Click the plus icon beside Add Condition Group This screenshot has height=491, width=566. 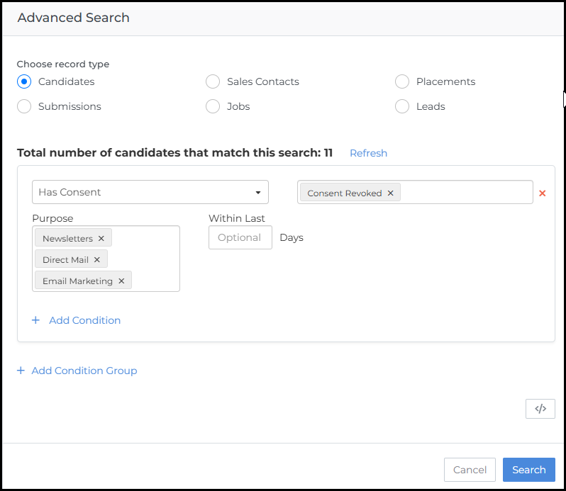point(21,371)
